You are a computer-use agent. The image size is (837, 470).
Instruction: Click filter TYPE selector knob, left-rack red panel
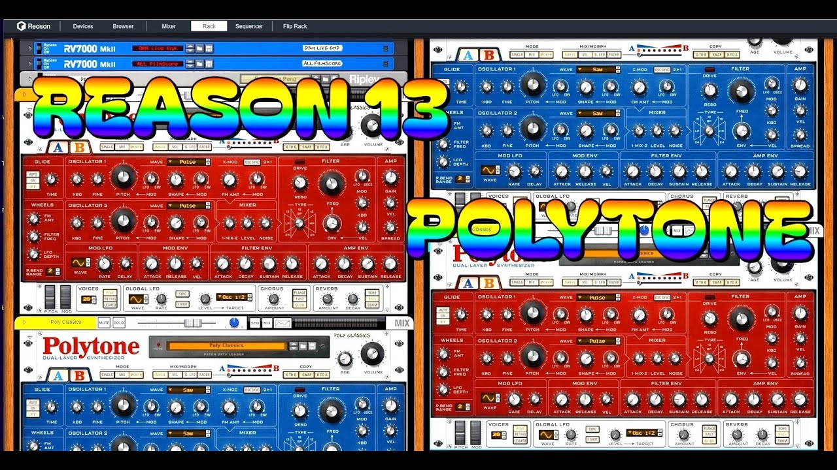pyautogui.click(x=299, y=223)
